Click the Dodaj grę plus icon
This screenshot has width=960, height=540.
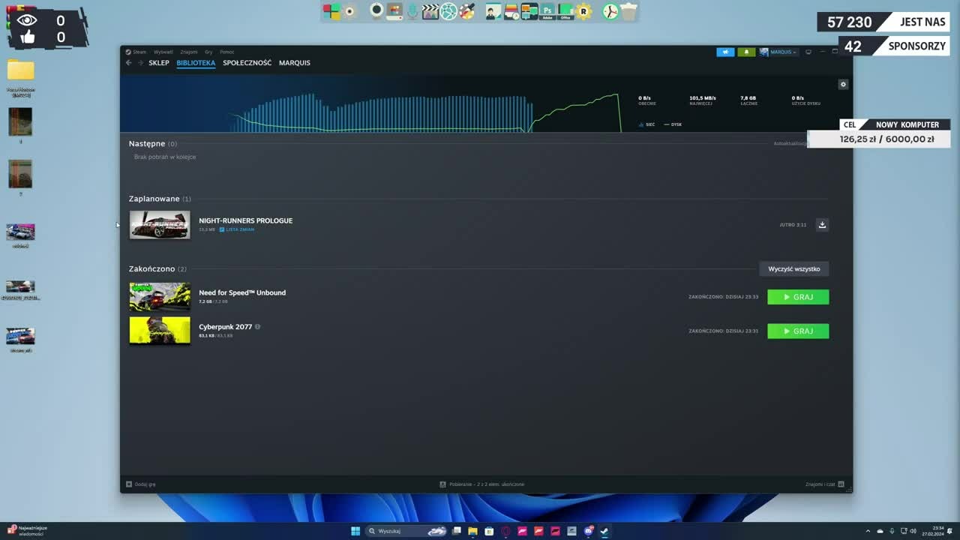[x=129, y=484]
